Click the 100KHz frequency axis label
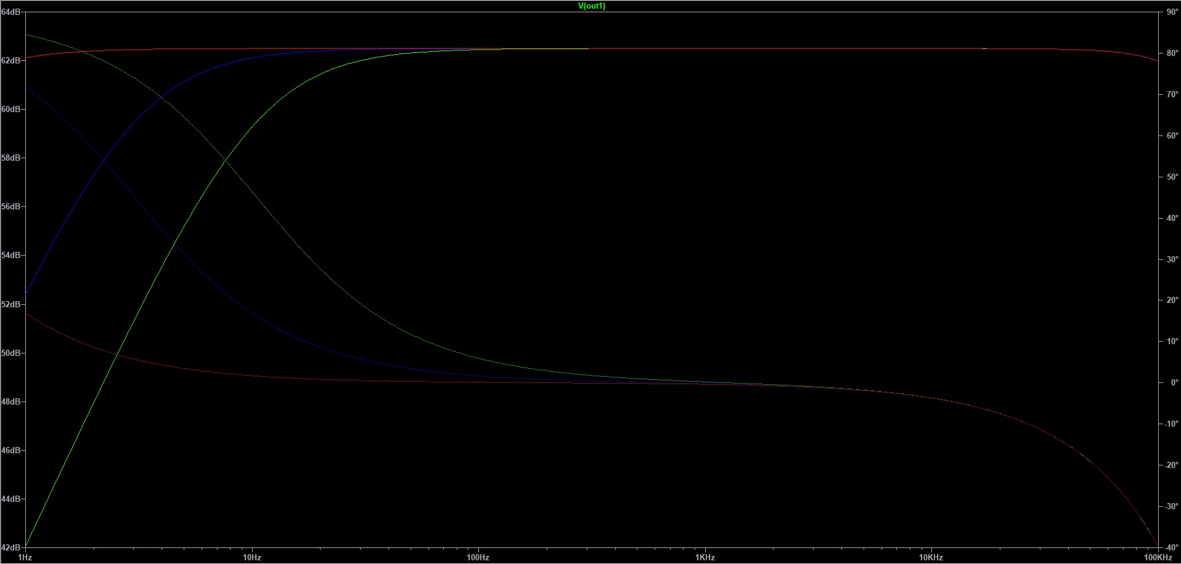 point(1157,557)
